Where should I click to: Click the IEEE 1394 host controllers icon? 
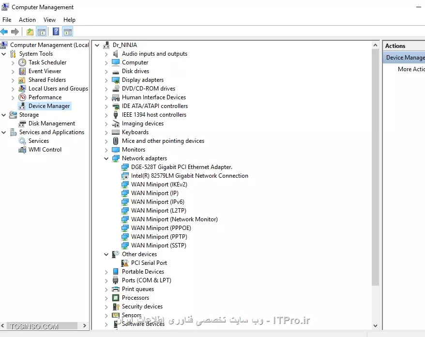116,115
